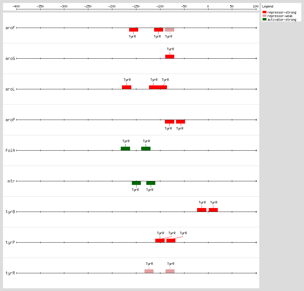This screenshot has width=304, height=291.
Task: Click the tyrB gene label
Action: (x=10, y=212)
